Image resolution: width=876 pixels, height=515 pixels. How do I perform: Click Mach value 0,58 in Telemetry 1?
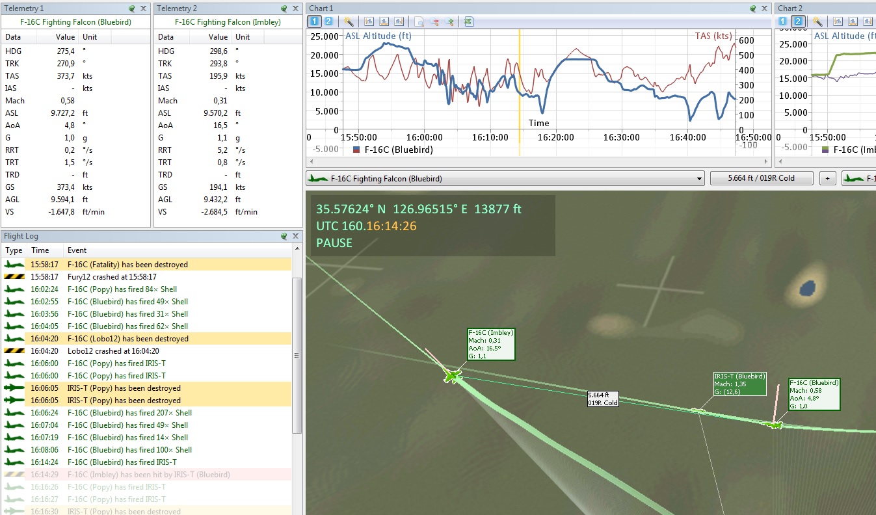pyautogui.click(x=67, y=101)
